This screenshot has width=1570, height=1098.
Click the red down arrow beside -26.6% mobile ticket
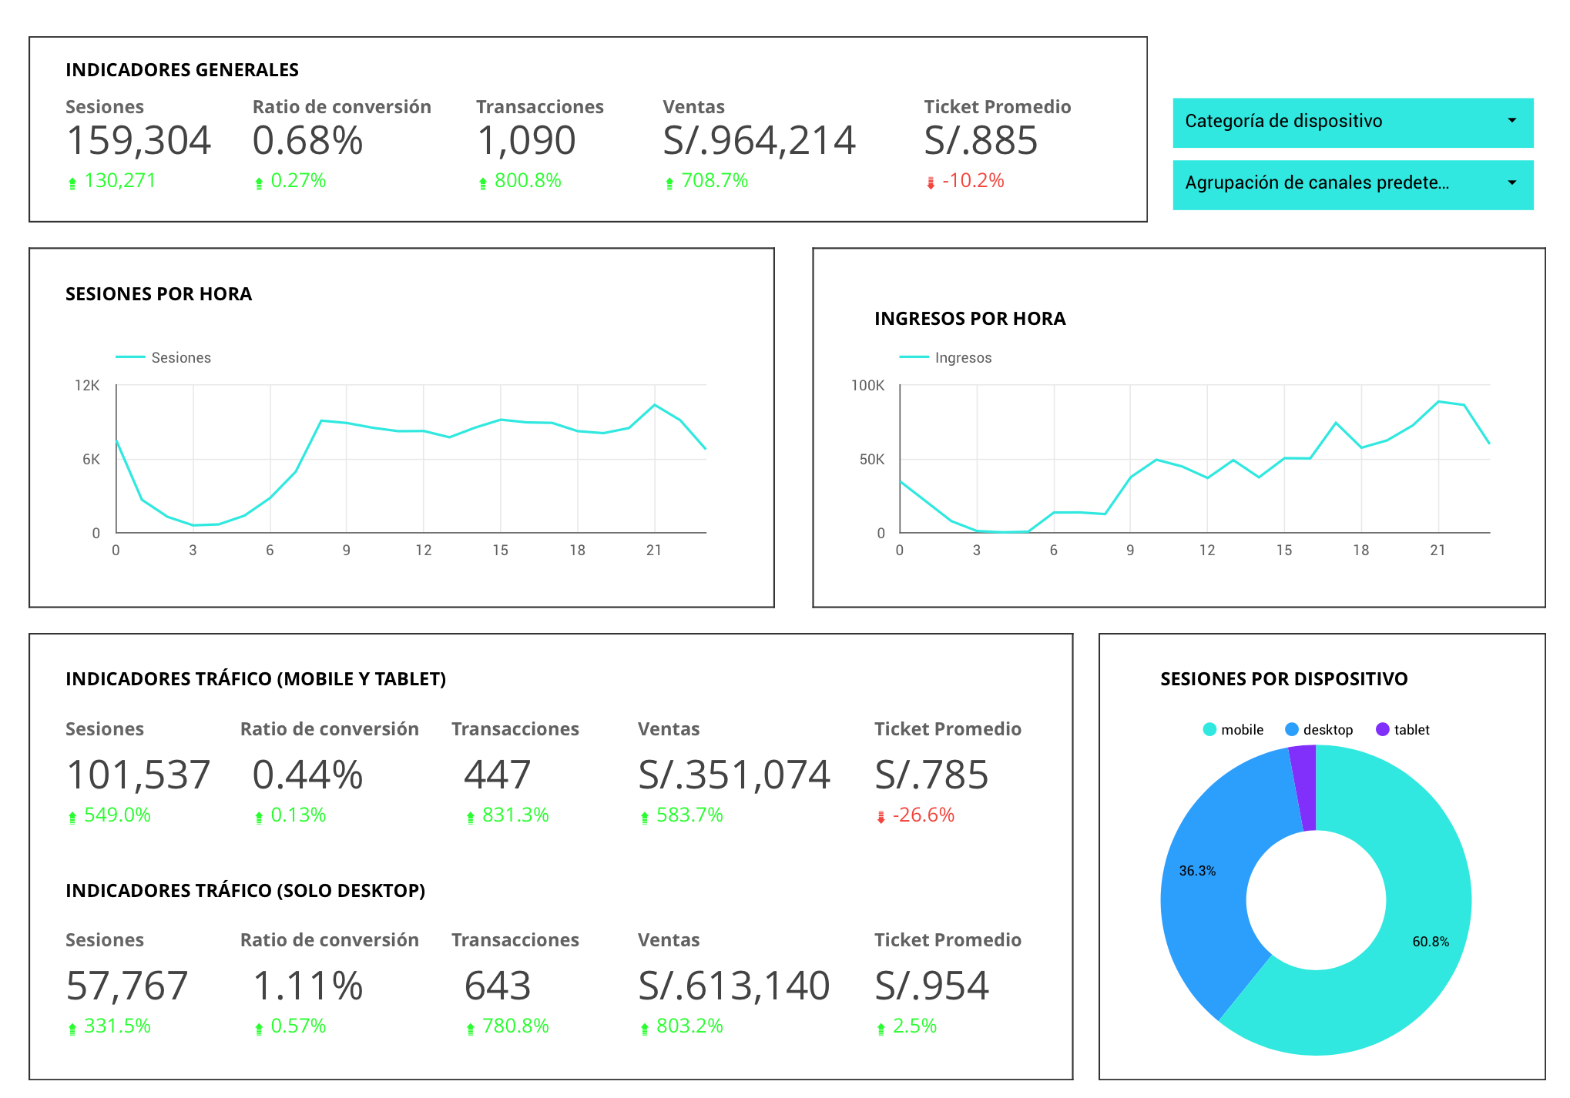tap(881, 815)
